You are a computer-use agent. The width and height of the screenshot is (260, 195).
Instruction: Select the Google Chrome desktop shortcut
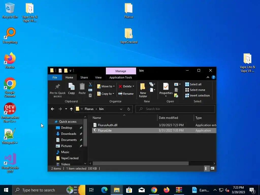coord(10,87)
